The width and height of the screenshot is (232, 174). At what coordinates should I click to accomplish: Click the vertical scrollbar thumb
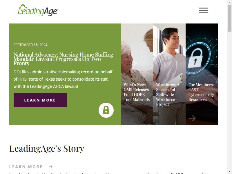click(x=229, y=18)
